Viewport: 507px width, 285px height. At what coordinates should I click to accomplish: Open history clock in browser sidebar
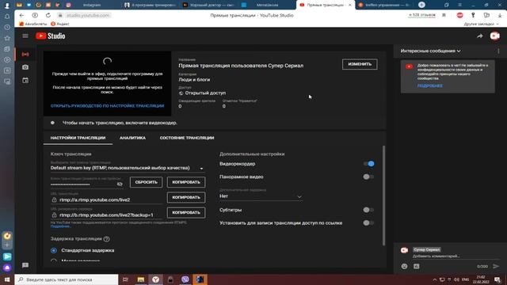tap(7, 27)
